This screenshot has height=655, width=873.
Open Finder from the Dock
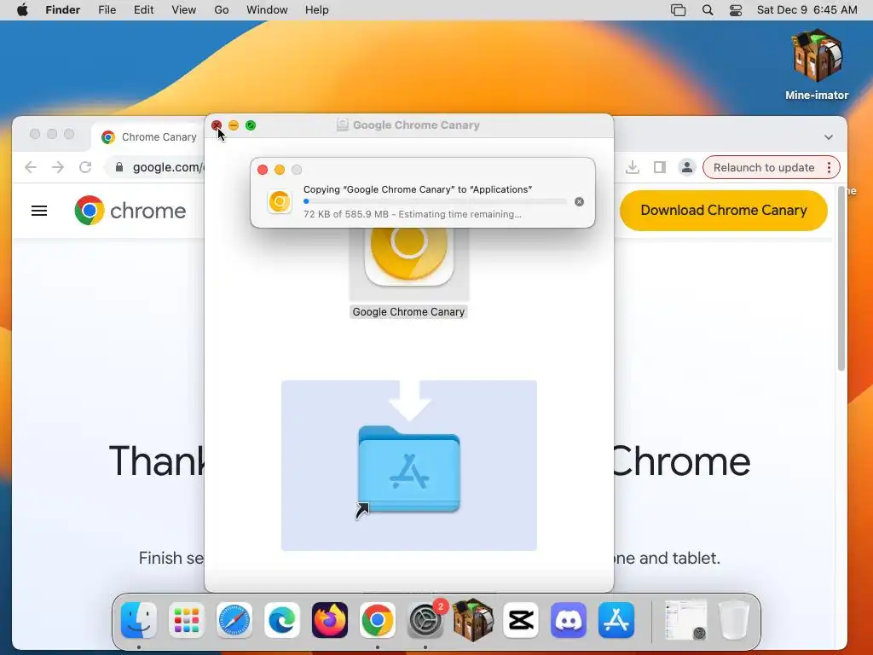(139, 620)
